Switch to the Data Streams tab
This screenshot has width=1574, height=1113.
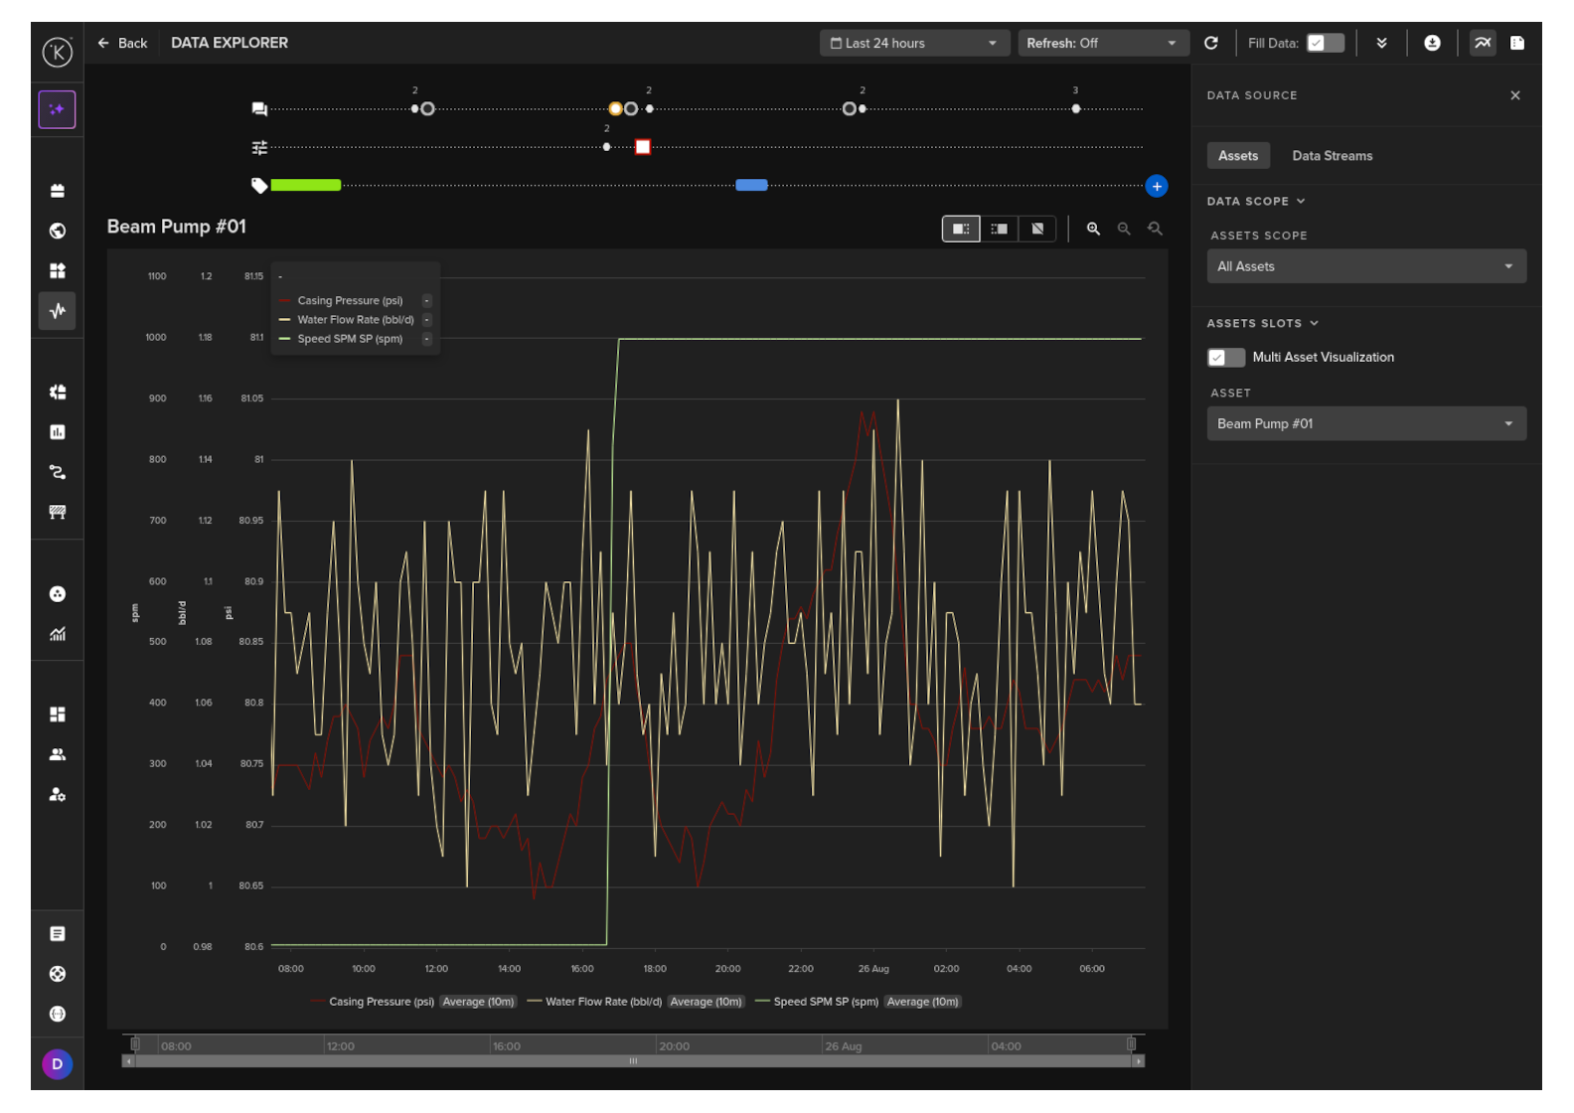tap(1332, 156)
